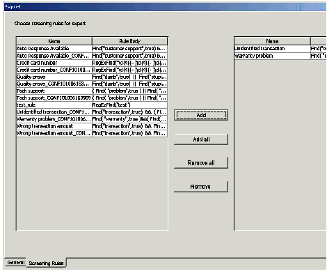Click Name column header in right table
The image size is (327, 276).
pyautogui.click(x=272, y=41)
